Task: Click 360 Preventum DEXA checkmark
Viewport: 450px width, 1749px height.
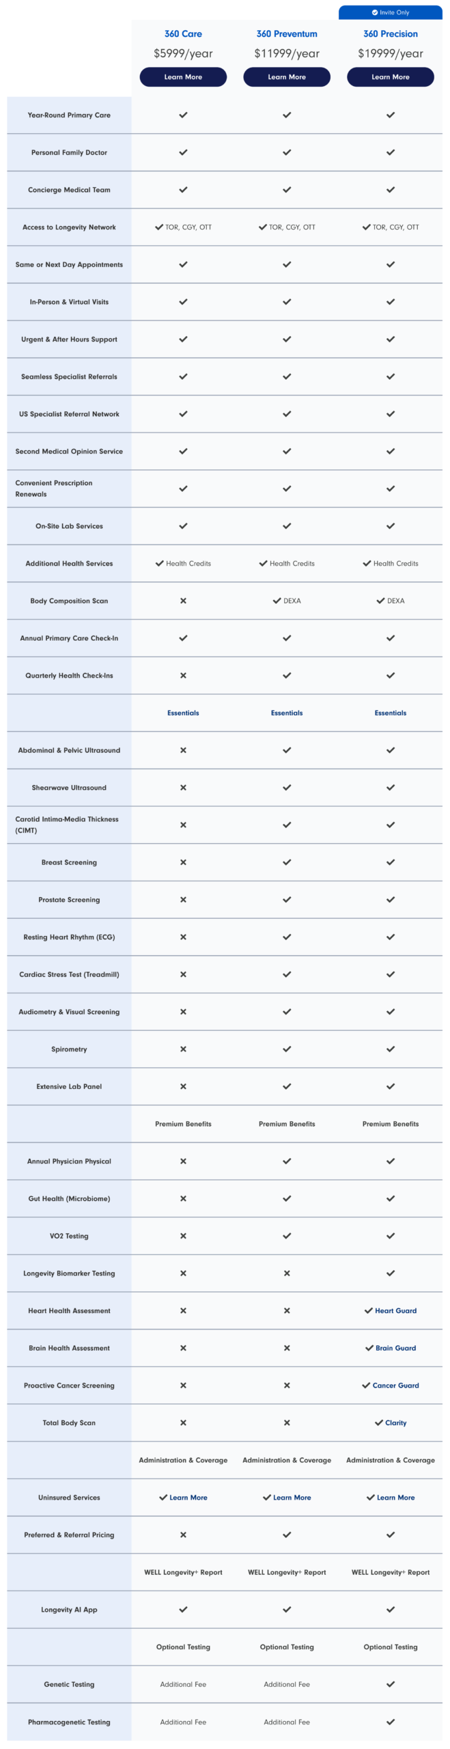Action: pos(277,601)
